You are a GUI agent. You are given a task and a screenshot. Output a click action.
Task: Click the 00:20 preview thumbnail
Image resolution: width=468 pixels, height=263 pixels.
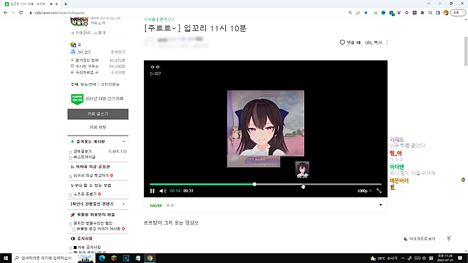pyautogui.click(x=302, y=169)
